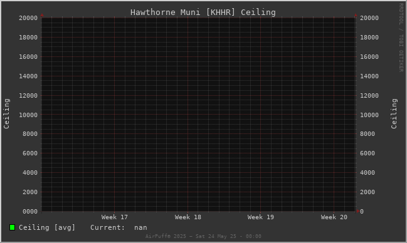Click the RRDTOOL / TOBI OETIKER watermark

coord(401,38)
